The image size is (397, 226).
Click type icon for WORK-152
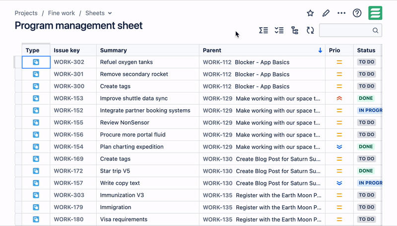36,110
